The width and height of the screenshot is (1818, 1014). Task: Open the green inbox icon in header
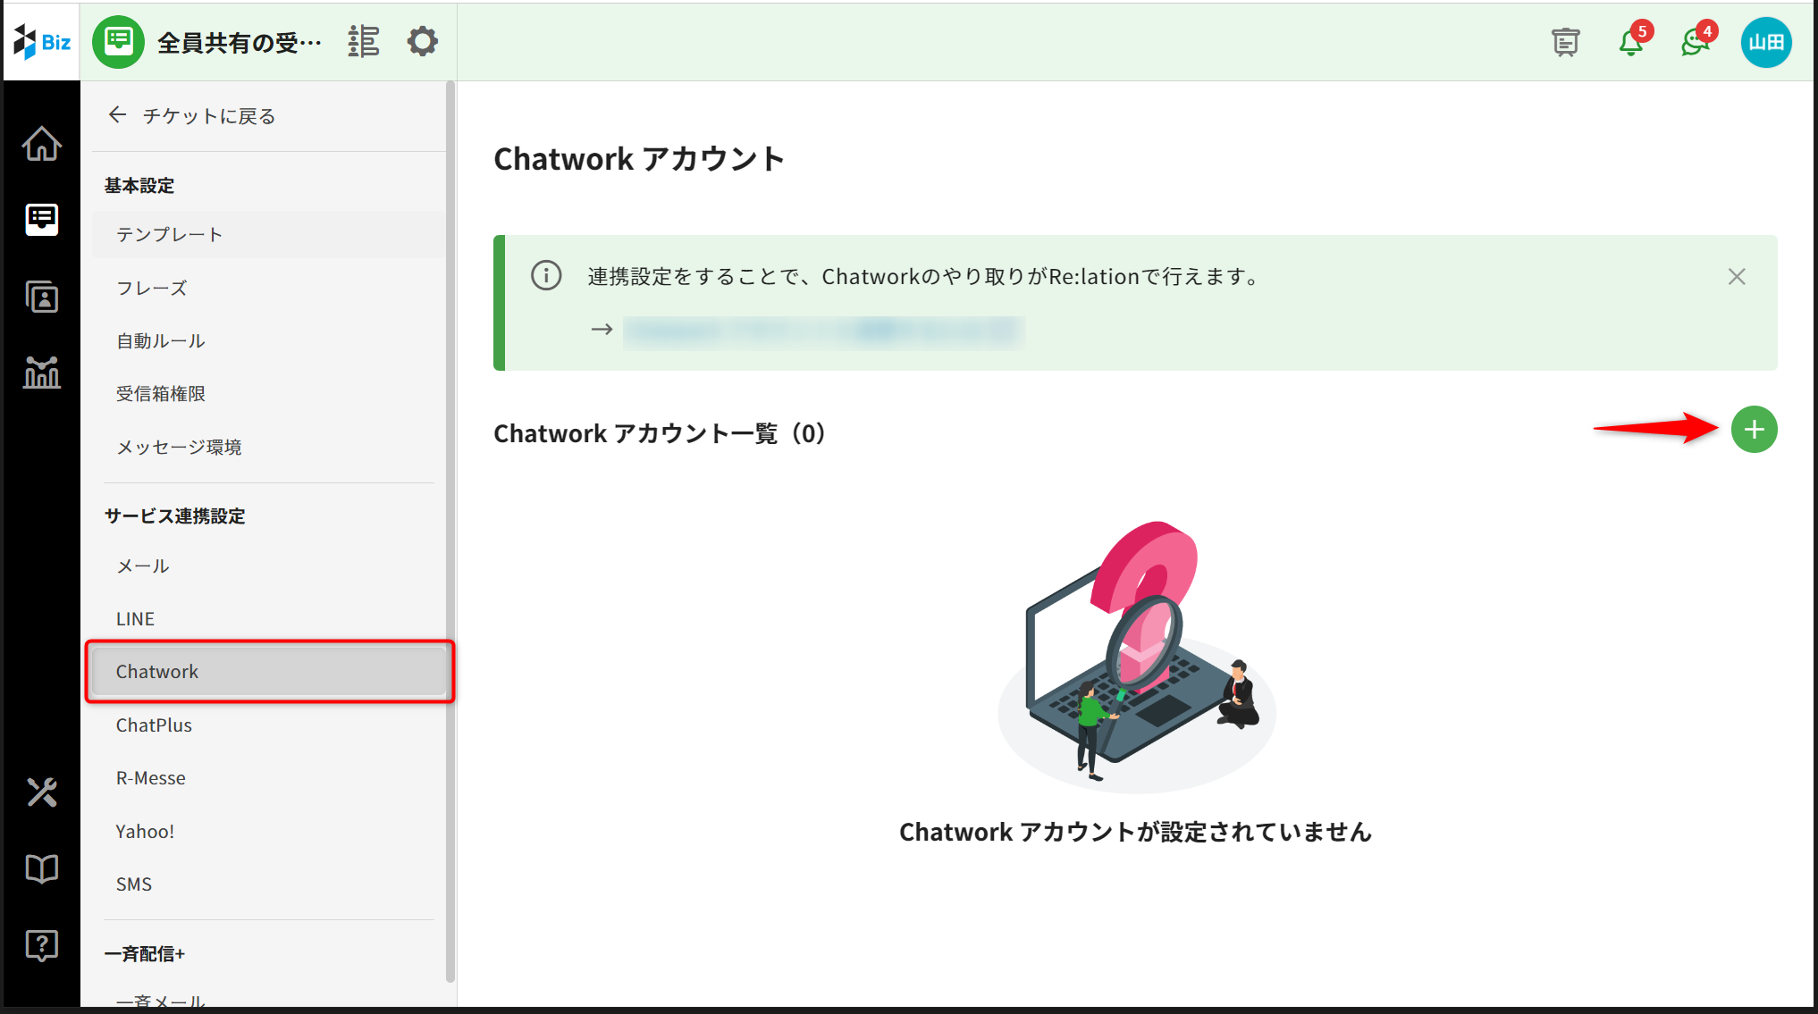click(x=118, y=42)
